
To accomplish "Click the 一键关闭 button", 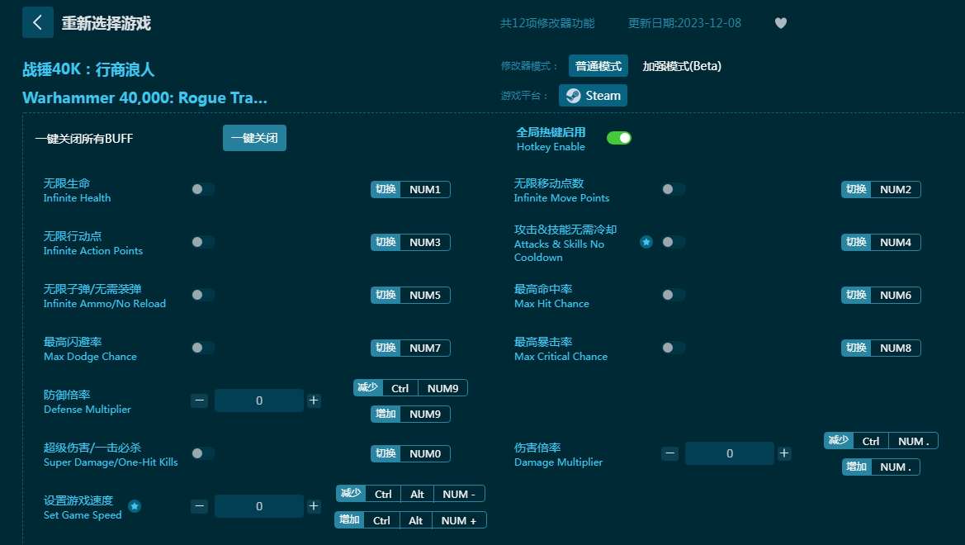I will [254, 138].
